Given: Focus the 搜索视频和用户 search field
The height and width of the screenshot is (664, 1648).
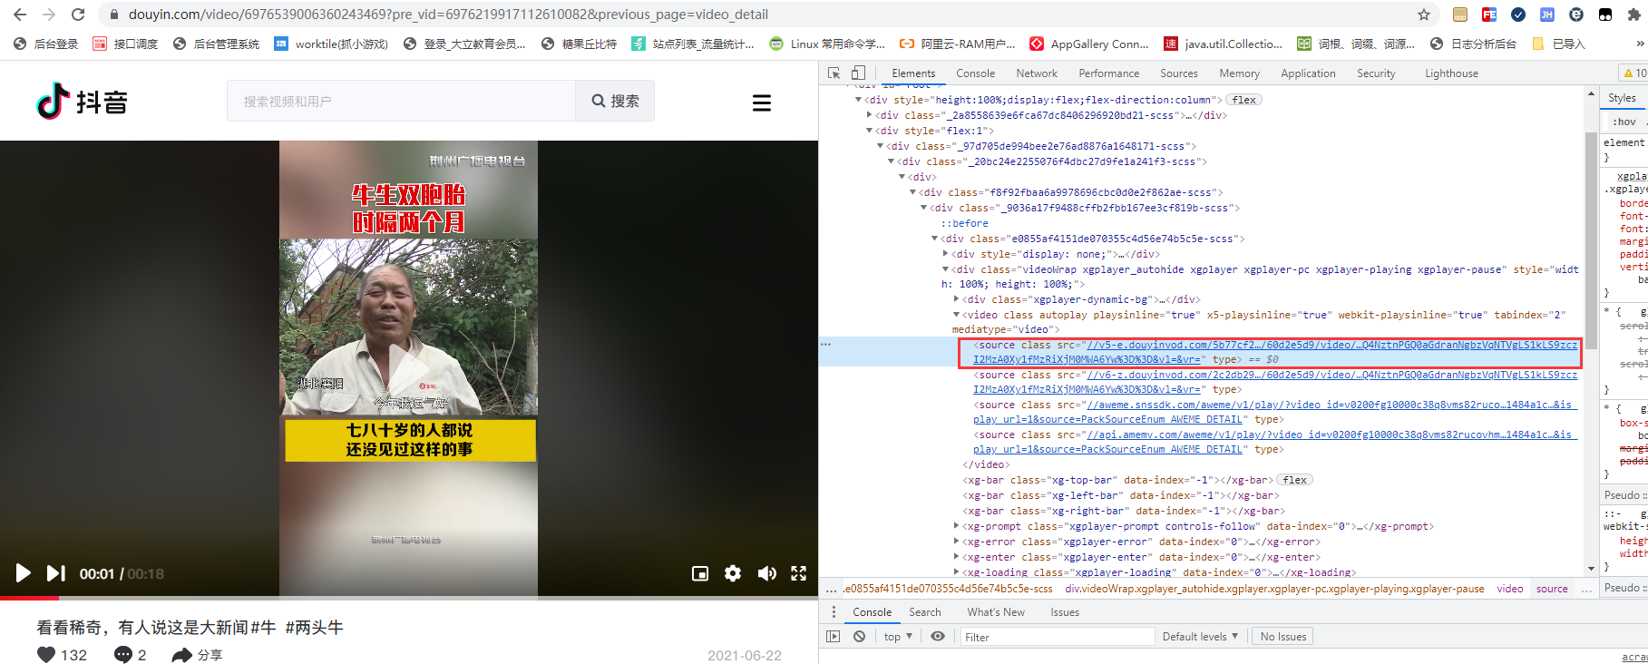Looking at the screenshot, I should (x=401, y=101).
